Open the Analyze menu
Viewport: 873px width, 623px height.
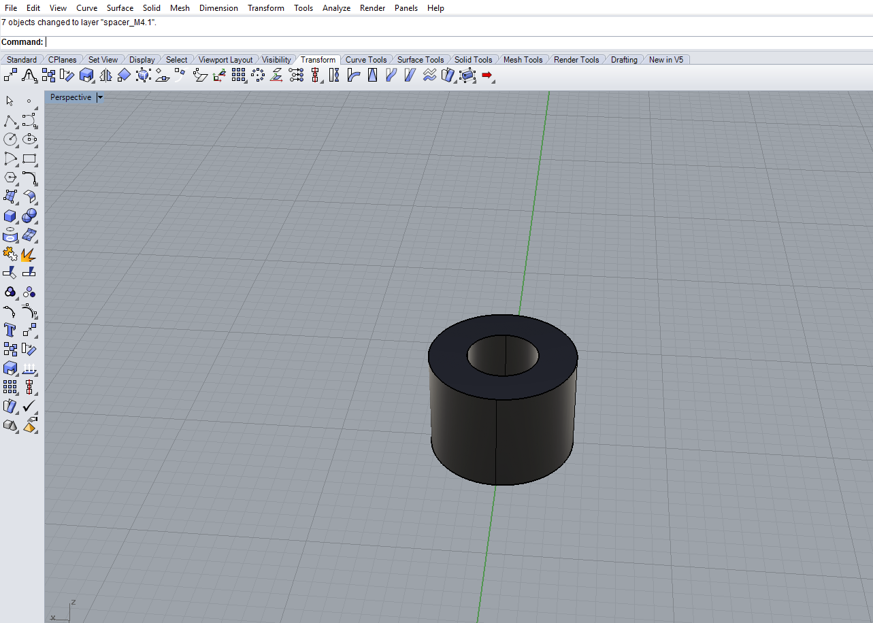point(336,8)
